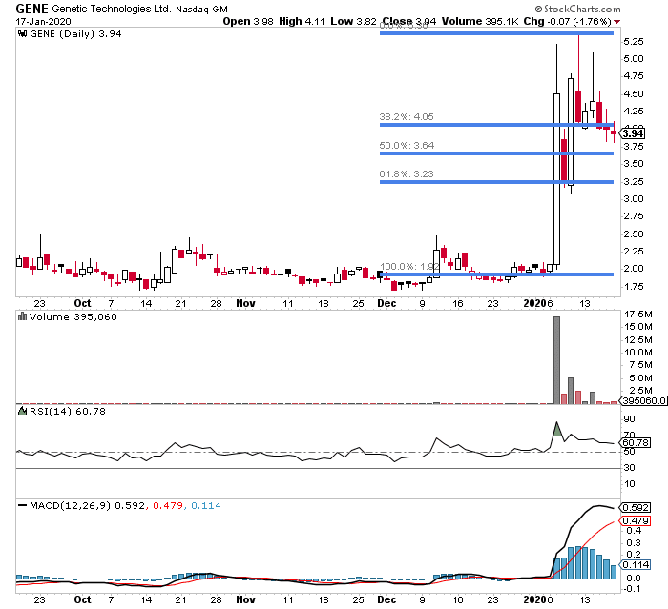Click the 10.0M volume axis label
Image resolution: width=668 pixels, height=609 pixels.
[638, 352]
